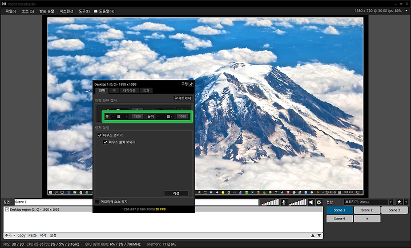This screenshot has width=411, height=248.
Task: Switch to the 레이아웃 tab
Action: (x=129, y=90)
